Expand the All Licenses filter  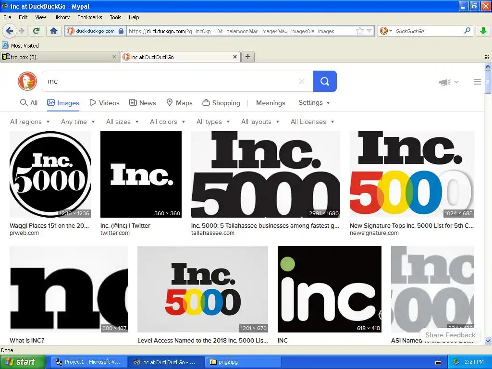(x=312, y=122)
